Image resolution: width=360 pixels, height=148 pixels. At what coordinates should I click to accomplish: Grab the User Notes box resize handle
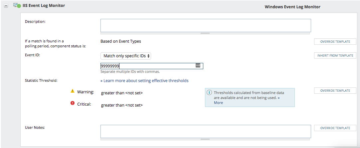click(x=205, y=139)
